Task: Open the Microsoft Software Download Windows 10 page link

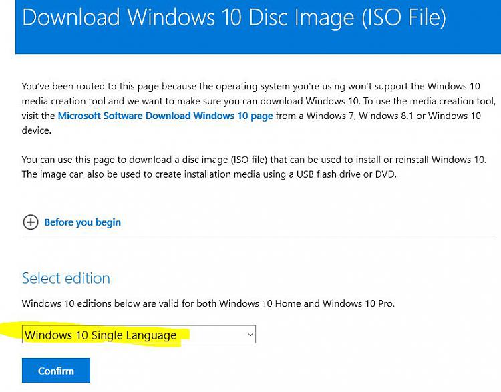Action: point(165,116)
